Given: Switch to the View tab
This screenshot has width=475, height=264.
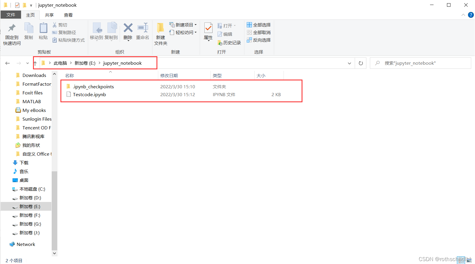Looking at the screenshot, I should click(x=68, y=15).
